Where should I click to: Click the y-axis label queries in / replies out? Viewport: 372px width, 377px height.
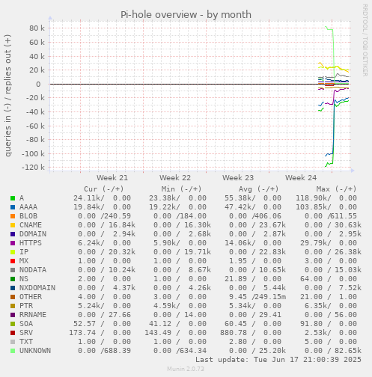click(x=7, y=96)
